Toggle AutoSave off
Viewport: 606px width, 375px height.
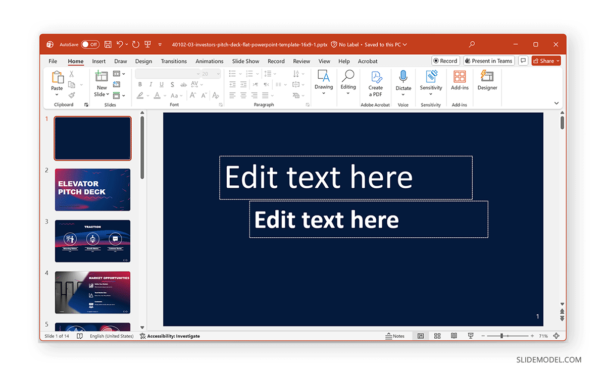click(89, 44)
